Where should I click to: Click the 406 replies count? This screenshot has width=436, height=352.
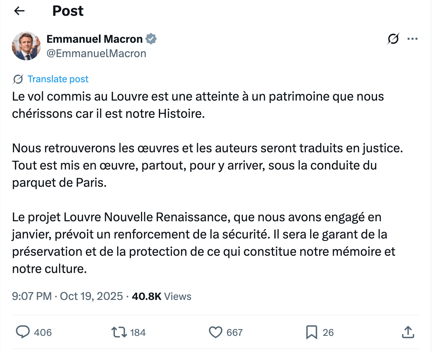point(43,333)
